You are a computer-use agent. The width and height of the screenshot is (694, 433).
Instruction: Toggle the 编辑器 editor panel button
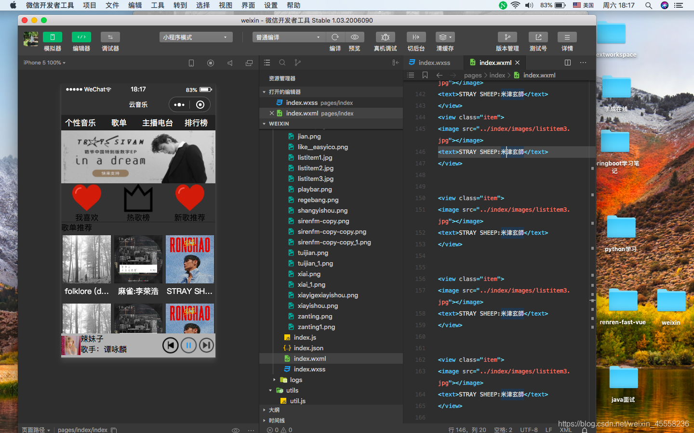(81, 37)
